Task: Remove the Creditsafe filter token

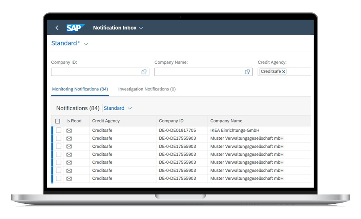Action: click(x=284, y=72)
